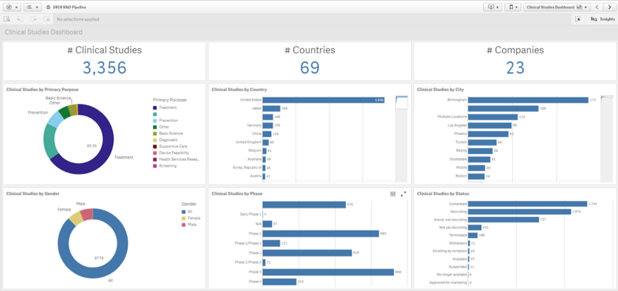
Task: Click the China country label
Action: point(256,134)
